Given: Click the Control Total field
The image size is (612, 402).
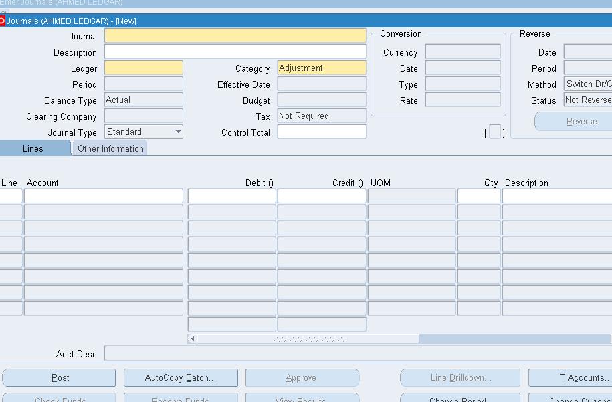Looking at the screenshot, I should click(x=321, y=132).
